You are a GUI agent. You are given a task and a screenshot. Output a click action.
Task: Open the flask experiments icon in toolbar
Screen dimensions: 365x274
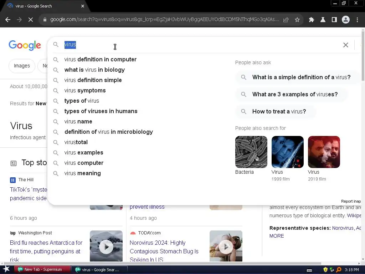point(323,20)
